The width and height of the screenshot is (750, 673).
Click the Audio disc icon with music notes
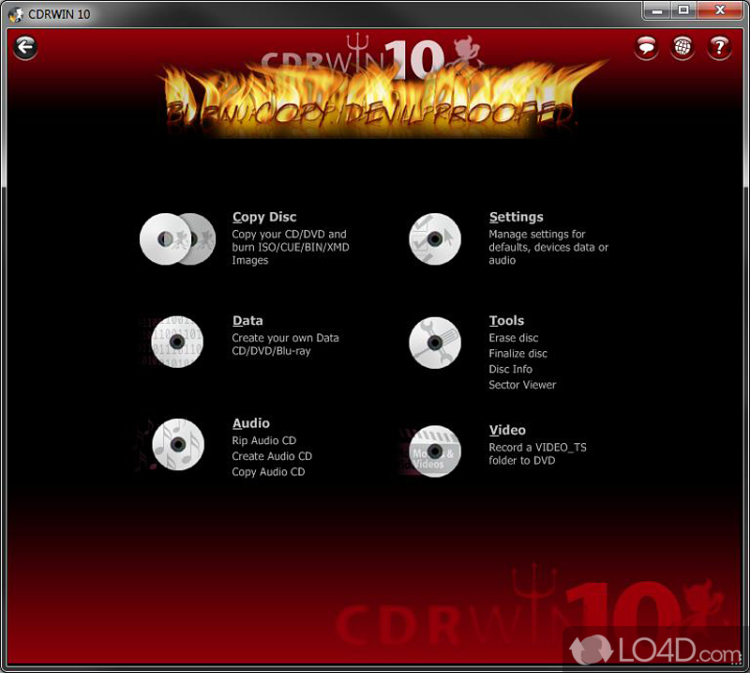[178, 445]
